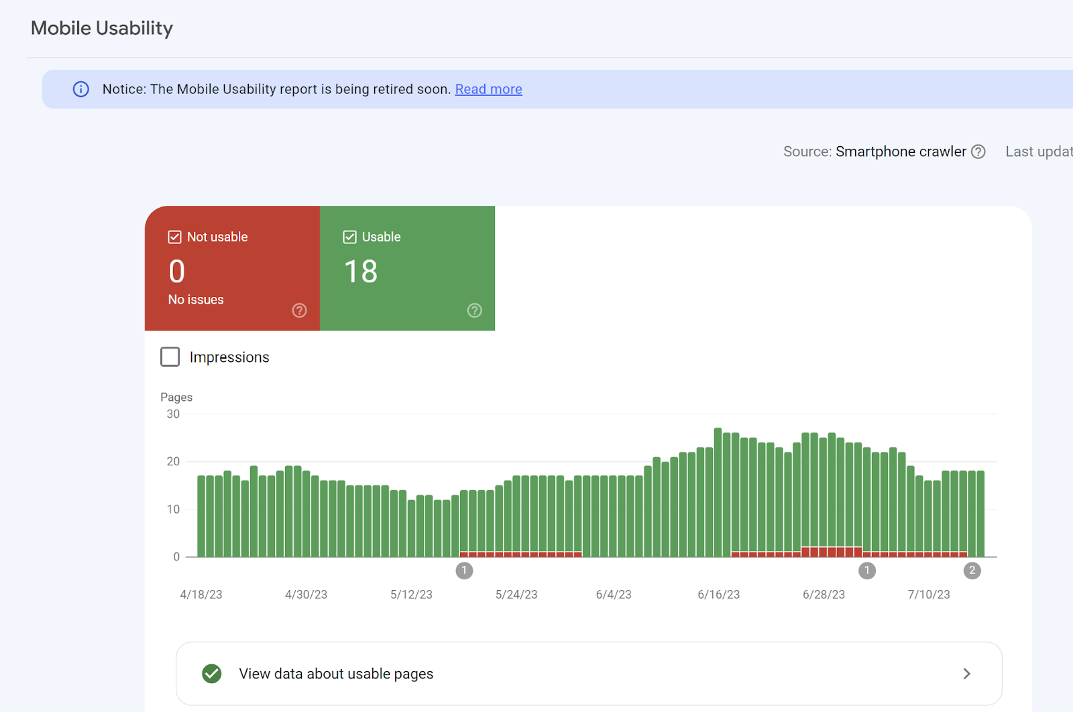This screenshot has height=712, width=1073.
Task: Open help icon on Usable card
Action: (474, 310)
